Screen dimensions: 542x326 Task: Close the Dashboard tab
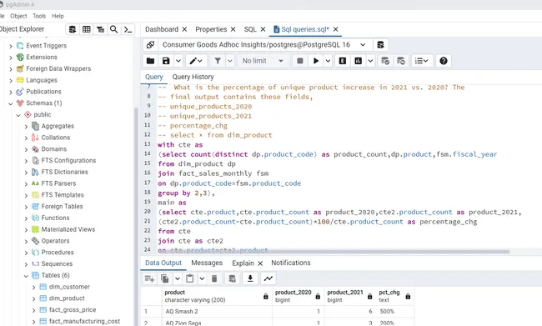click(184, 29)
